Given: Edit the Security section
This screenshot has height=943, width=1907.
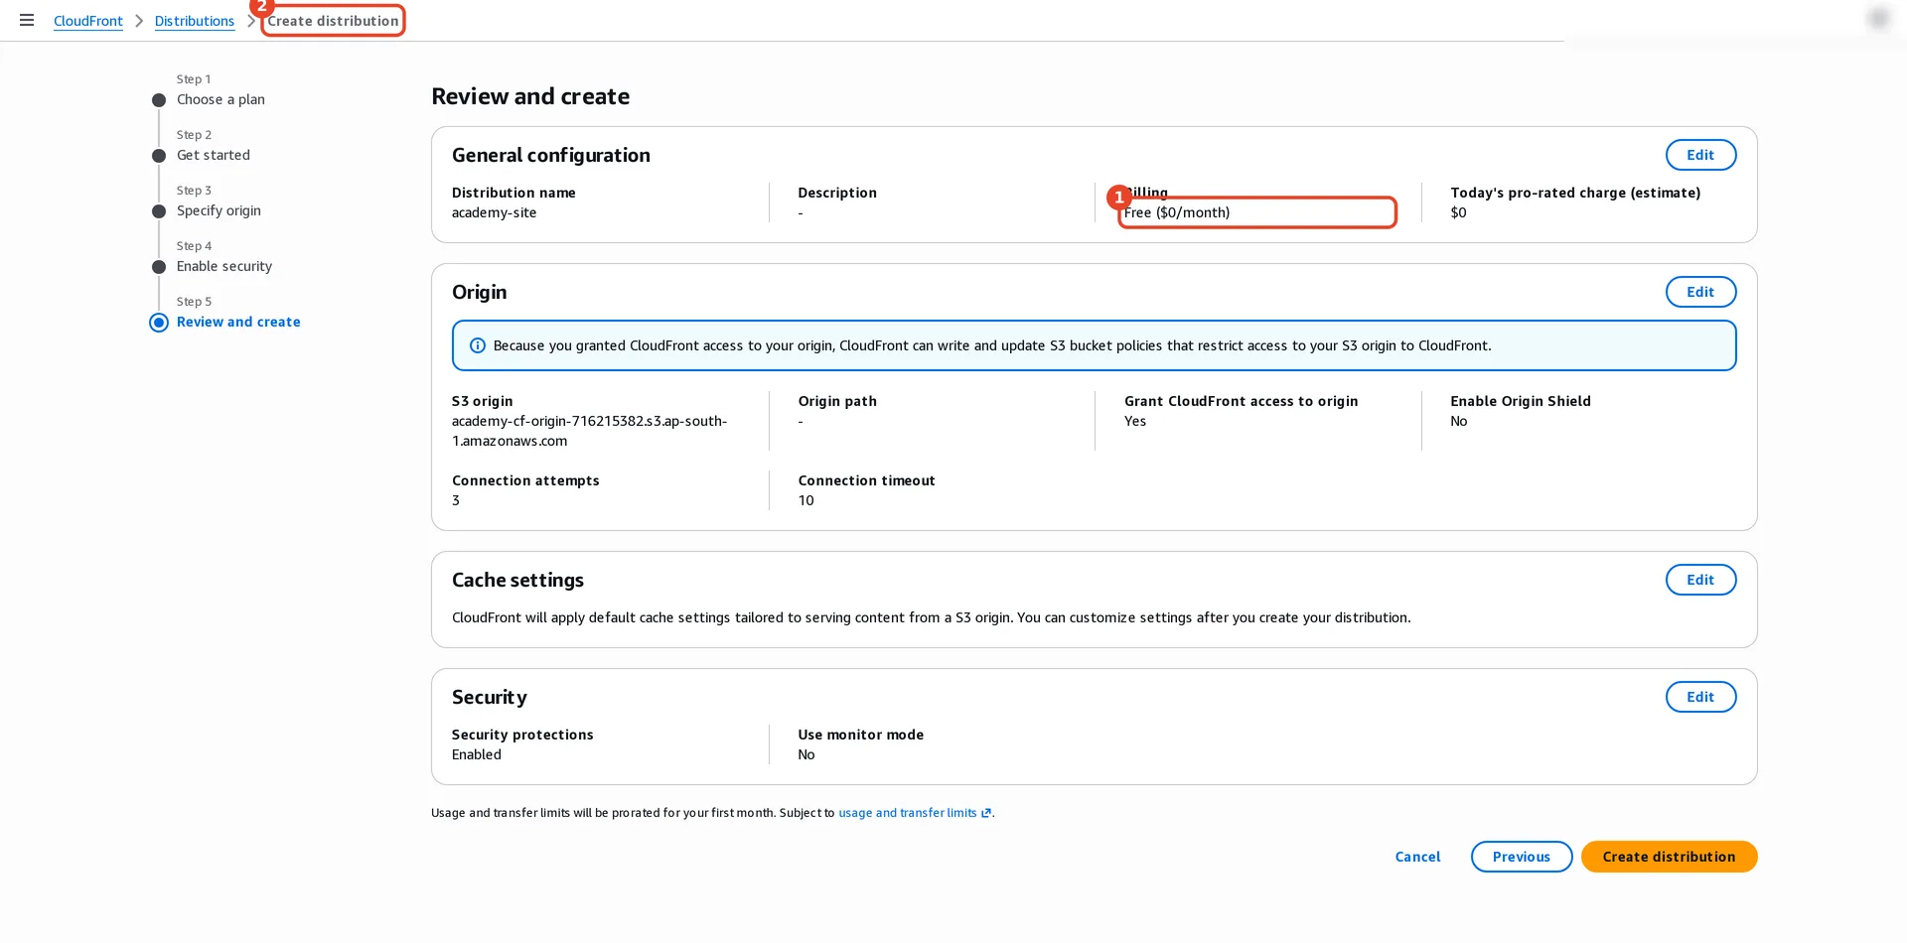Looking at the screenshot, I should point(1700,697).
